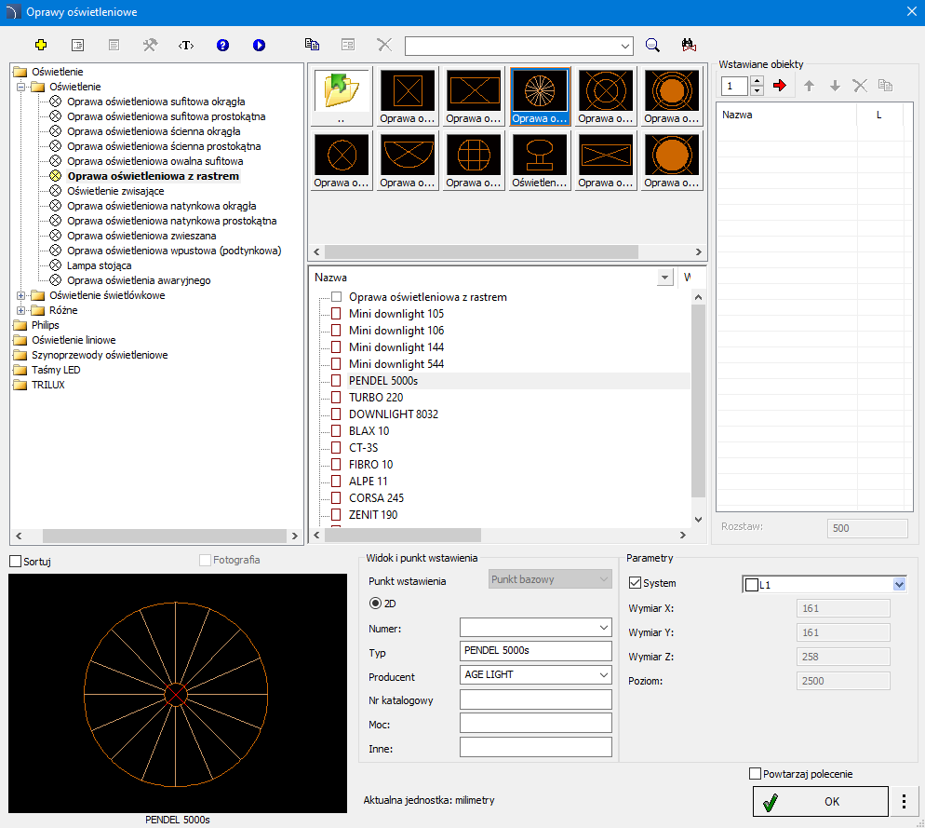Screen dimensions: 925x828
Task: Click the magnifying glass search icon
Action: [x=652, y=45]
